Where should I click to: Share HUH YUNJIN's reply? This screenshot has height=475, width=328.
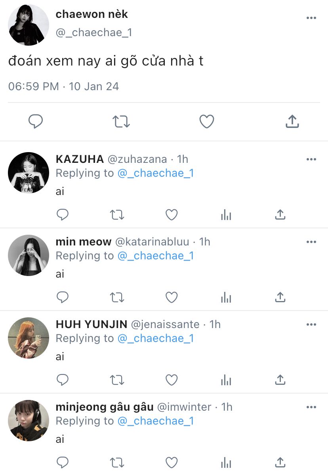coord(280,380)
